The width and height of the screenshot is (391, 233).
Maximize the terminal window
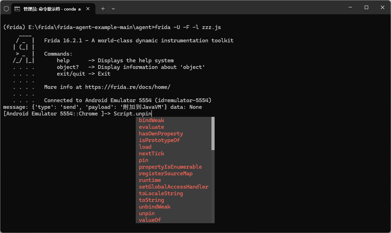366,7
